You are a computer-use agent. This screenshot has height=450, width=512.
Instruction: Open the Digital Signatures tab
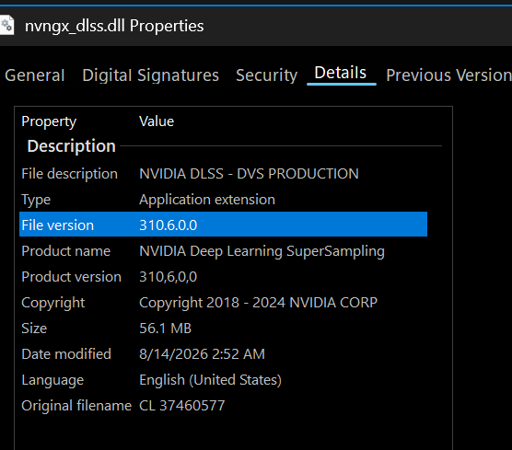pos(150,75)
